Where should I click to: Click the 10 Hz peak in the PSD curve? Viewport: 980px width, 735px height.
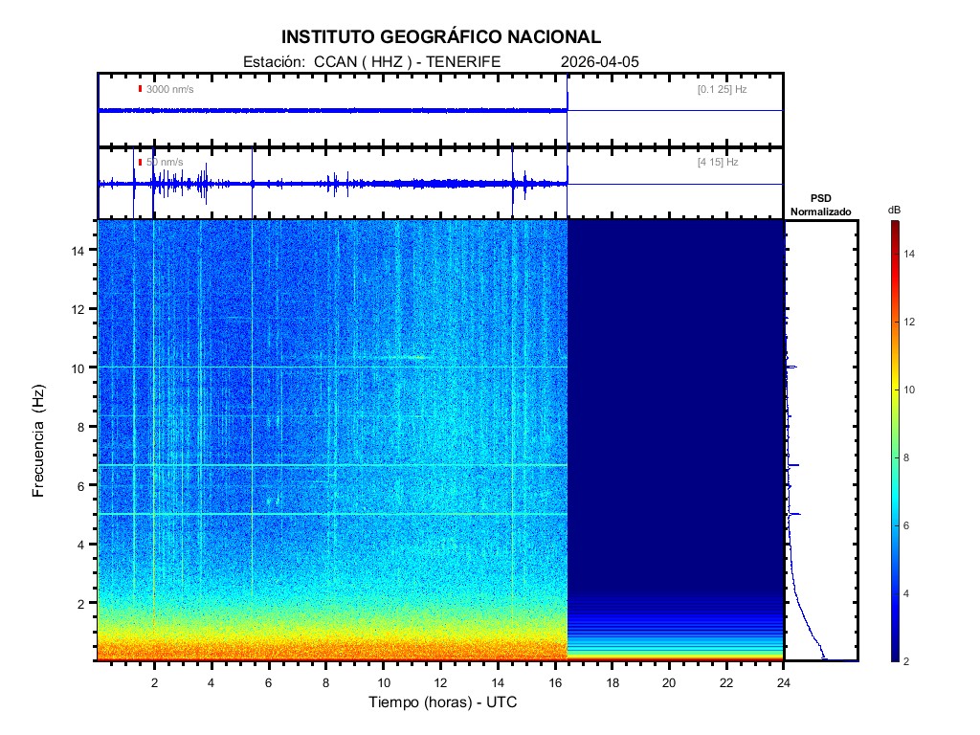(x=792, y=367)
